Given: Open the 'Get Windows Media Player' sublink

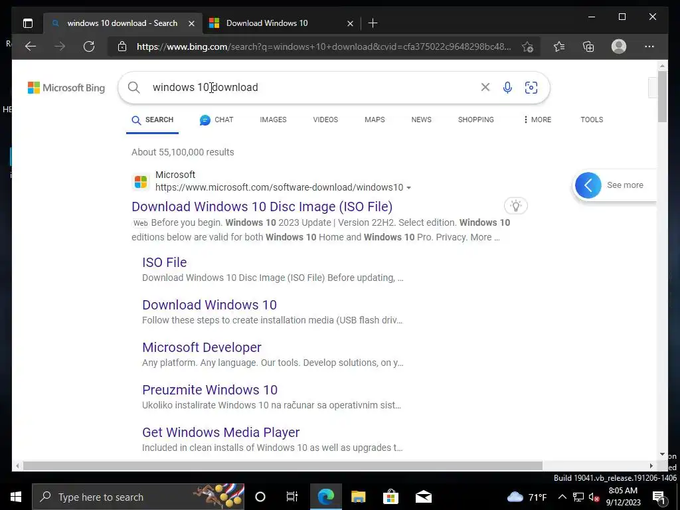Looking at the screenshot, I should click(220, 432).
